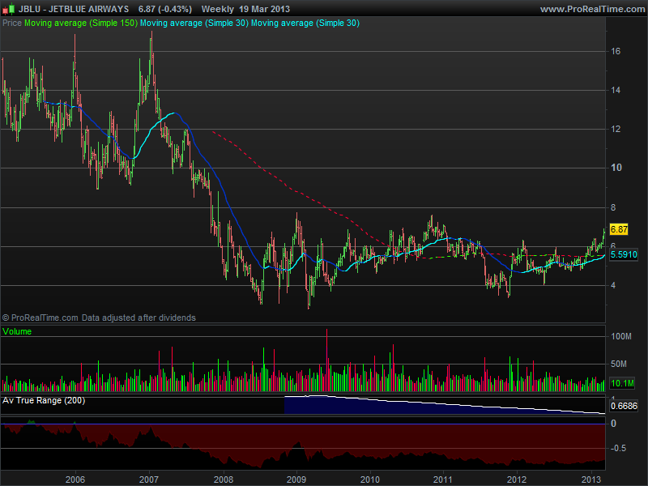Screen dimensions: 648x486
Task: Select the Moving average (Simple 150) label
Action: [81, 23]
